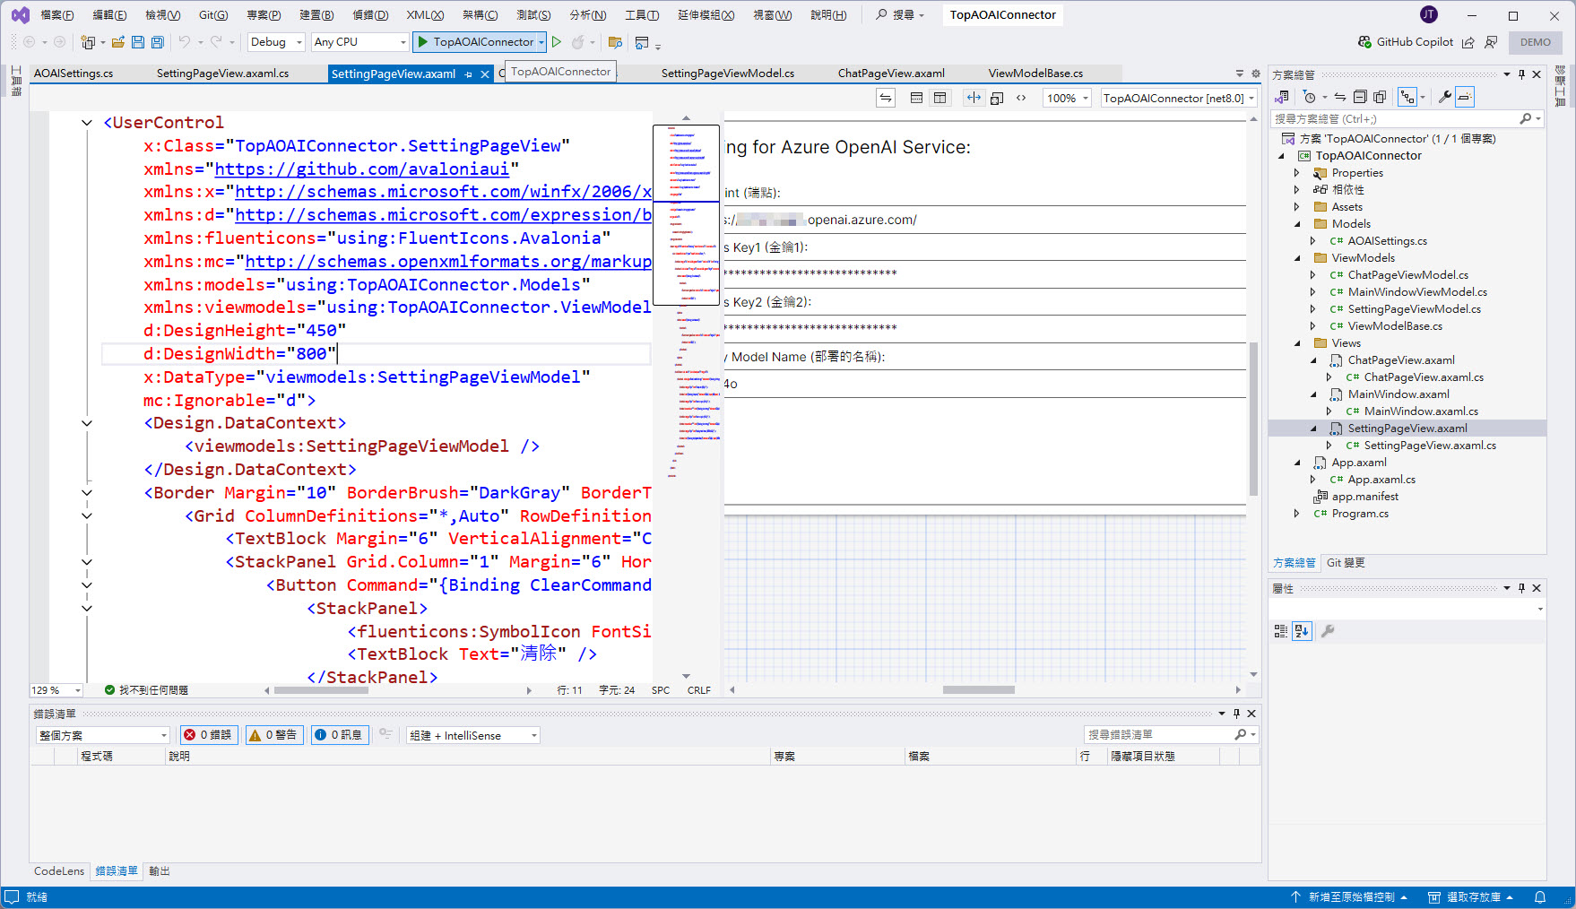1576x909 pixels.
Task: Open the editor 129 % zoom dropdown
Action: (56, 690)
